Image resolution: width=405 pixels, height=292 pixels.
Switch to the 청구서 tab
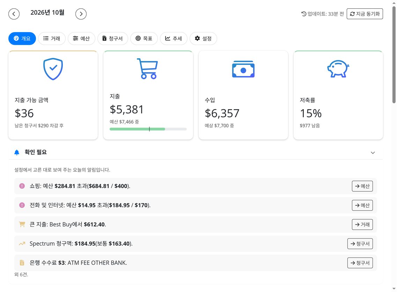(112, 38)
